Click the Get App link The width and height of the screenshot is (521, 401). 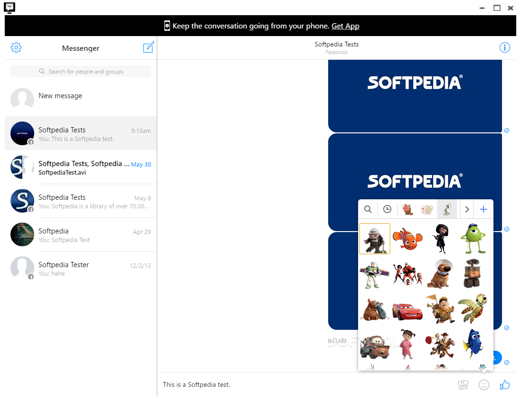pos(345,26)
